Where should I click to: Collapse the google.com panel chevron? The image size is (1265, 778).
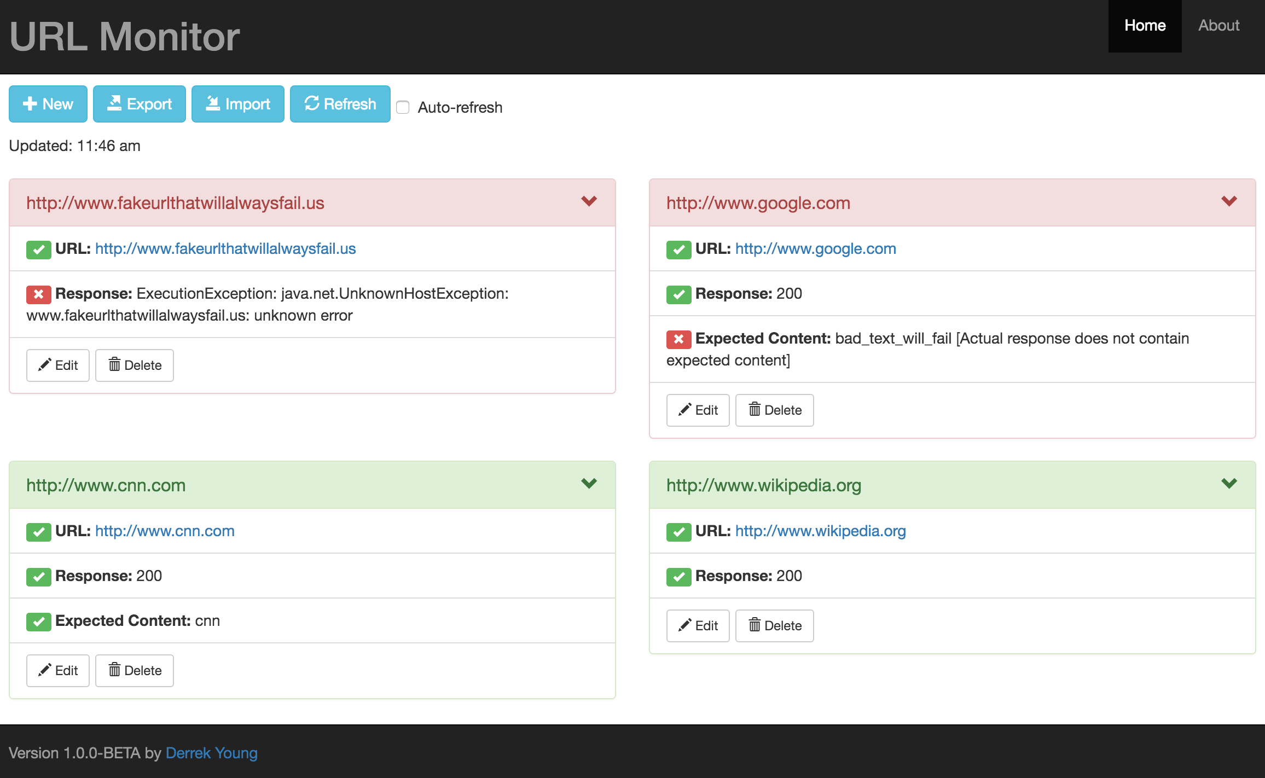1229,201
